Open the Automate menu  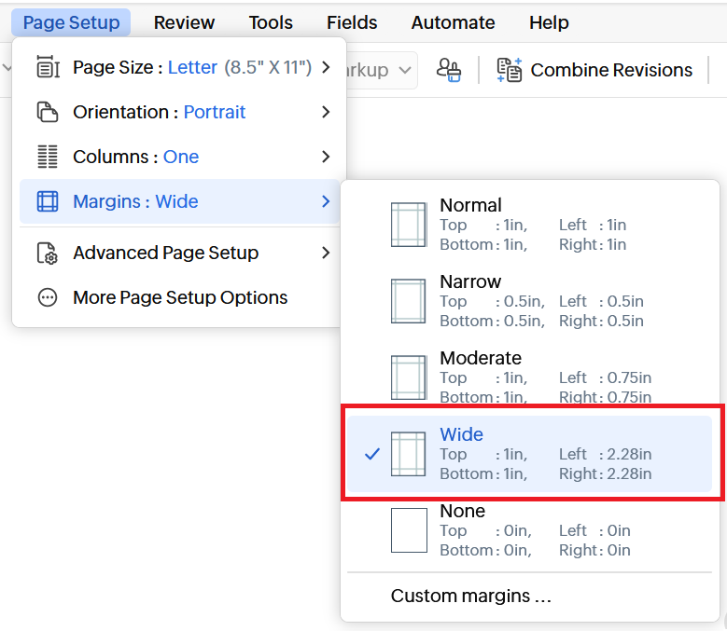point(453,22)
